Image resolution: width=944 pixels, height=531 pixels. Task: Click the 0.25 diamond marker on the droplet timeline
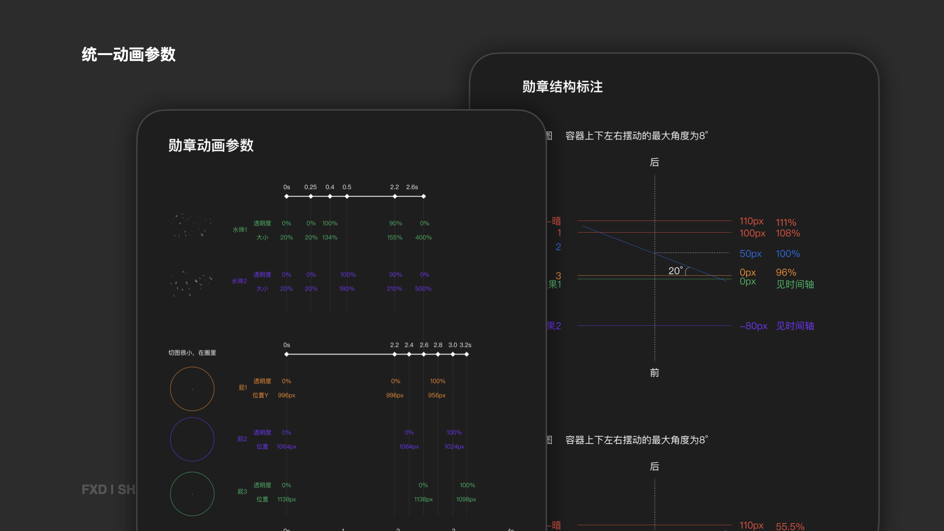[311, 196]
